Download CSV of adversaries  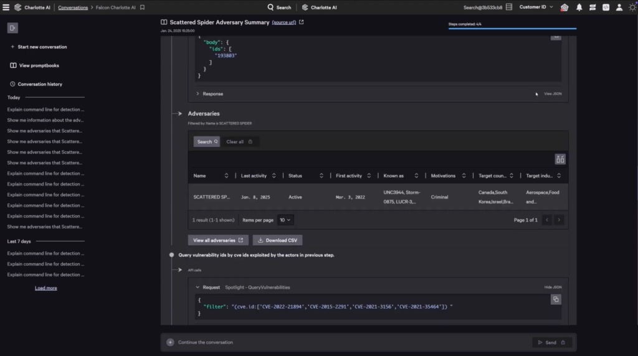click(x=277, y=241)
